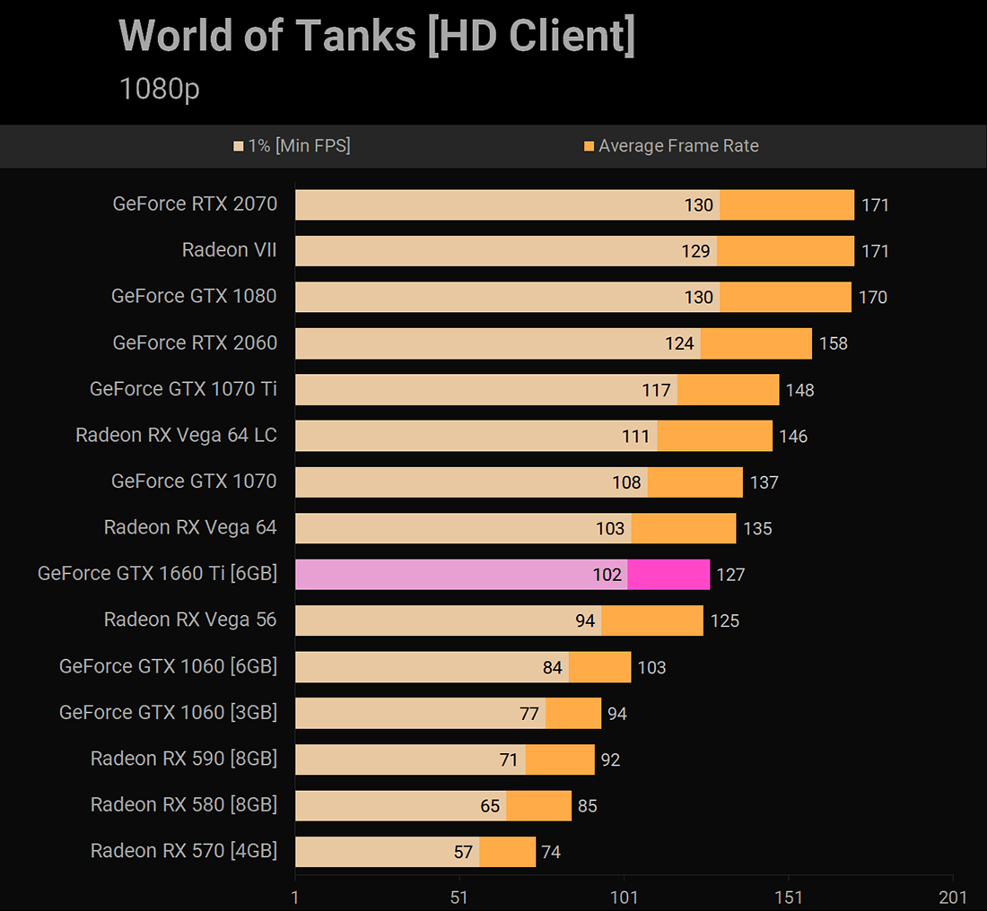Select the "125" average value for Radeon RX Vega 56
Screen dimensions: 987x911
point(725,621)
